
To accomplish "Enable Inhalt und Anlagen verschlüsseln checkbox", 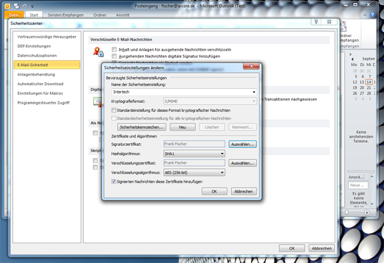I will pos(114,49).
